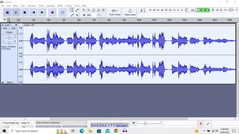Pause playback with the Pause button
The width and height of the screenshot is (239, 134).
pos(7,13)
